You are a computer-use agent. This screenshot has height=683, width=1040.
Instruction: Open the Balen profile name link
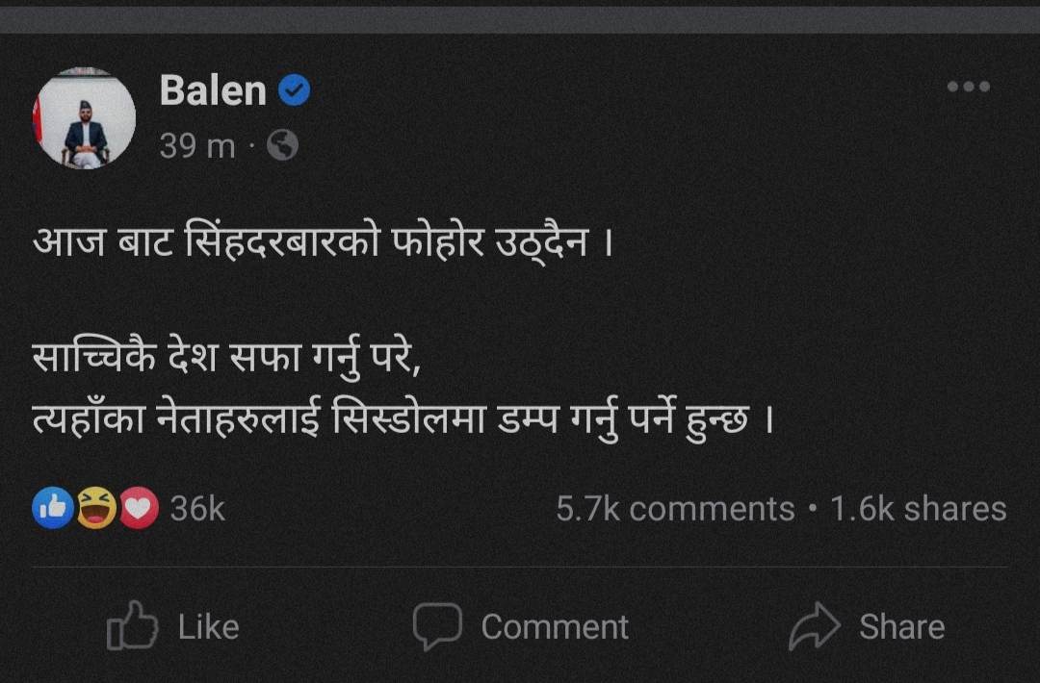pyautogui.click(x=213, y=91)
